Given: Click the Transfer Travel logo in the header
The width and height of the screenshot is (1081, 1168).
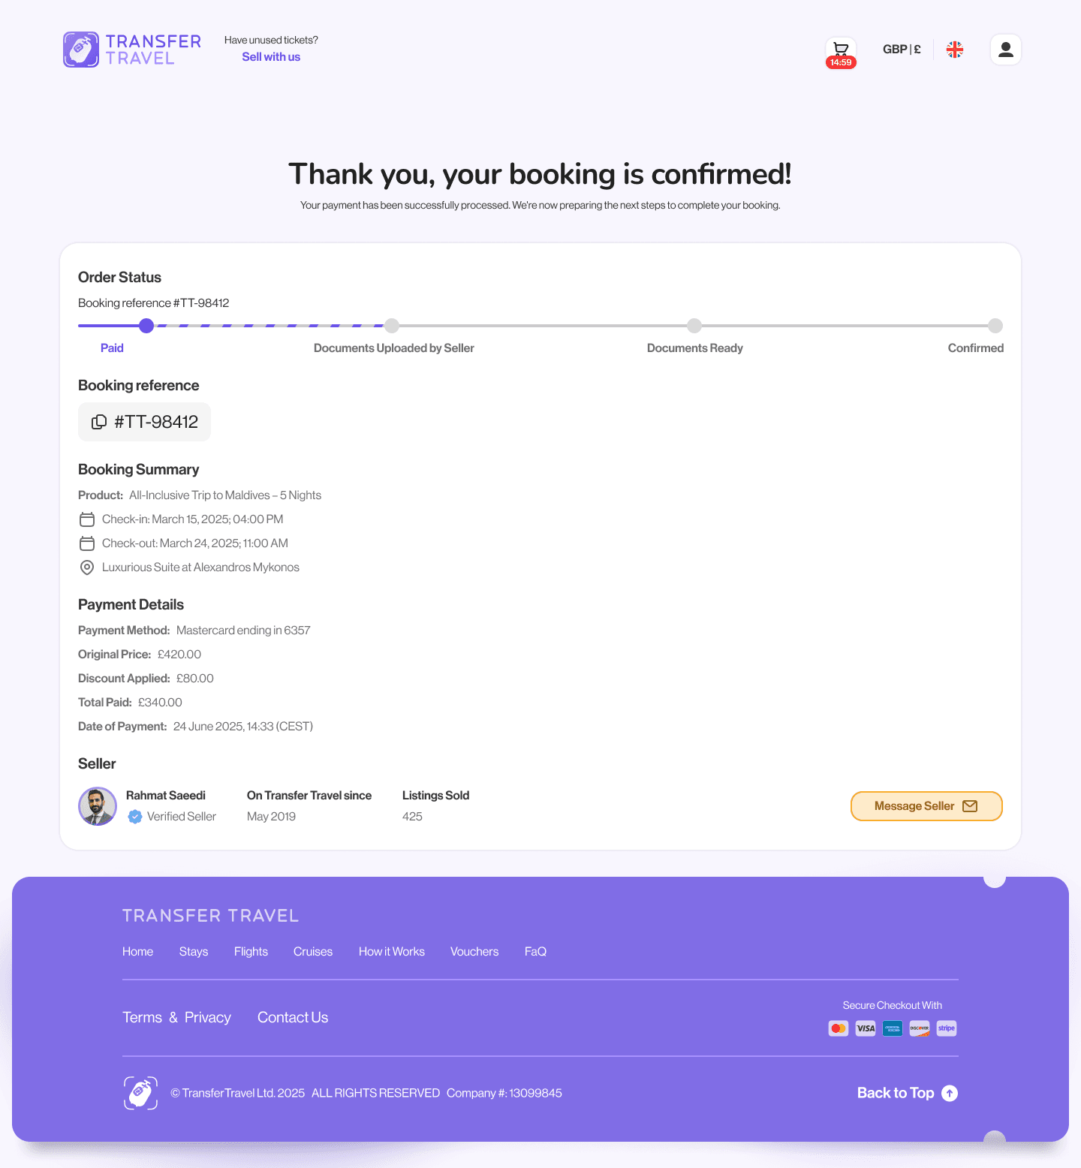Looking at the screenshot, I should [132, 49].
